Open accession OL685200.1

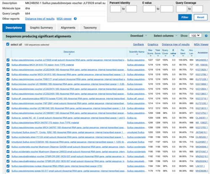tap(202, 137)
